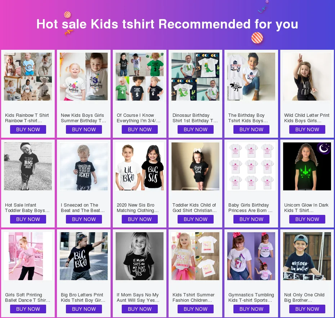Click BUY NOW under I Sneezed on The Beat
This screenshot has height=318, width=335.
[84, 219]
